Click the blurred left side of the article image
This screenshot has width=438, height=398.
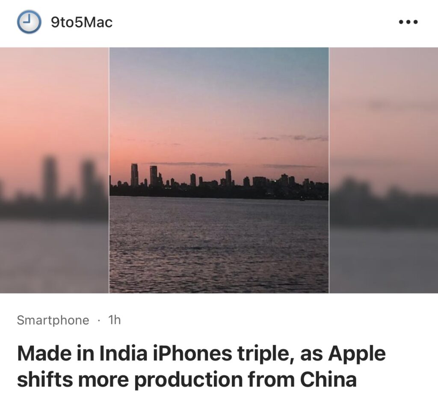[x=54, y=170]
